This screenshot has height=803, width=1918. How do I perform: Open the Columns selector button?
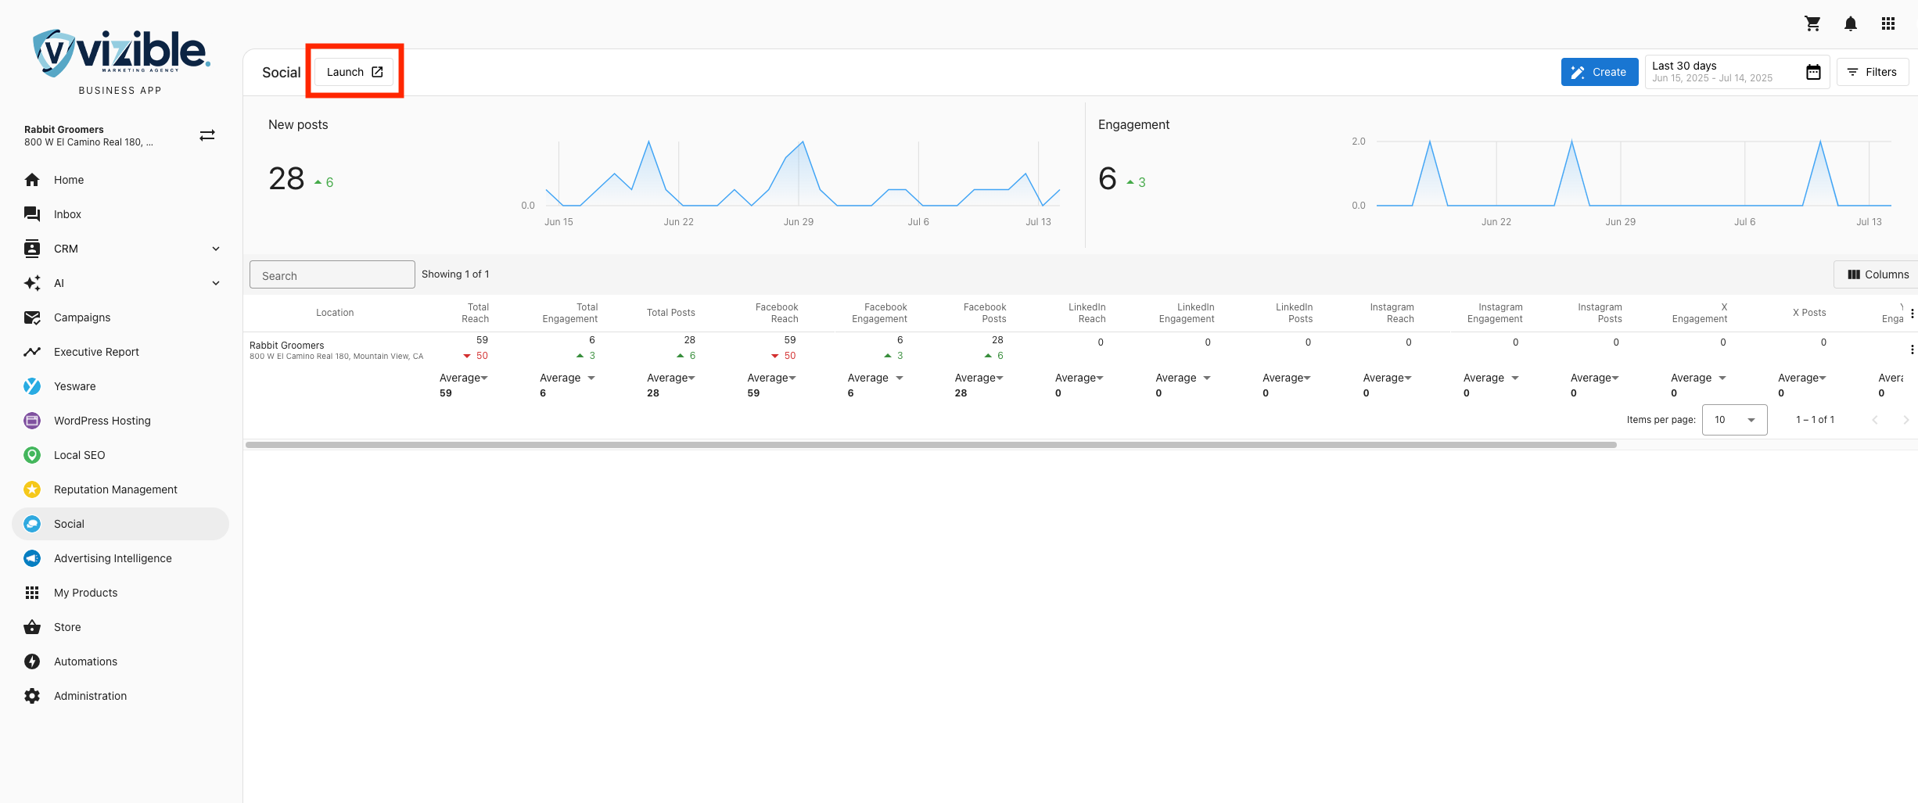pos(1877,274)
